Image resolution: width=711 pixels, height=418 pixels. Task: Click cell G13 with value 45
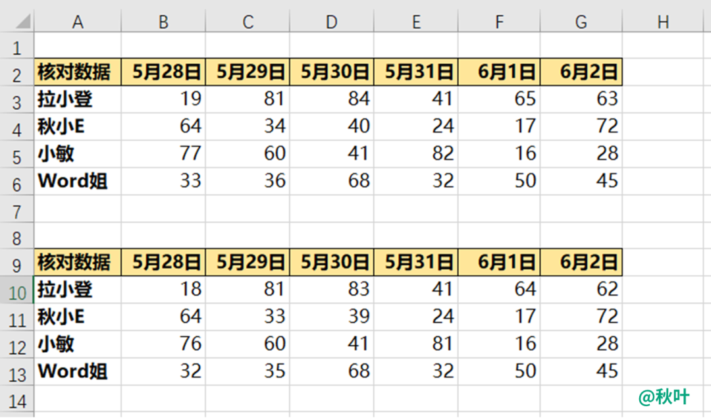coord(581,371)
